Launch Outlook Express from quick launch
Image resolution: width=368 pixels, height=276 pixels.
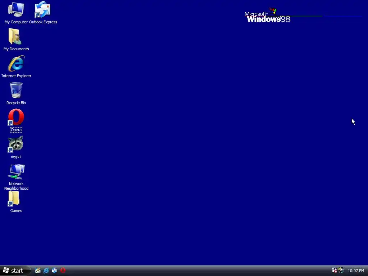point(54,271)
